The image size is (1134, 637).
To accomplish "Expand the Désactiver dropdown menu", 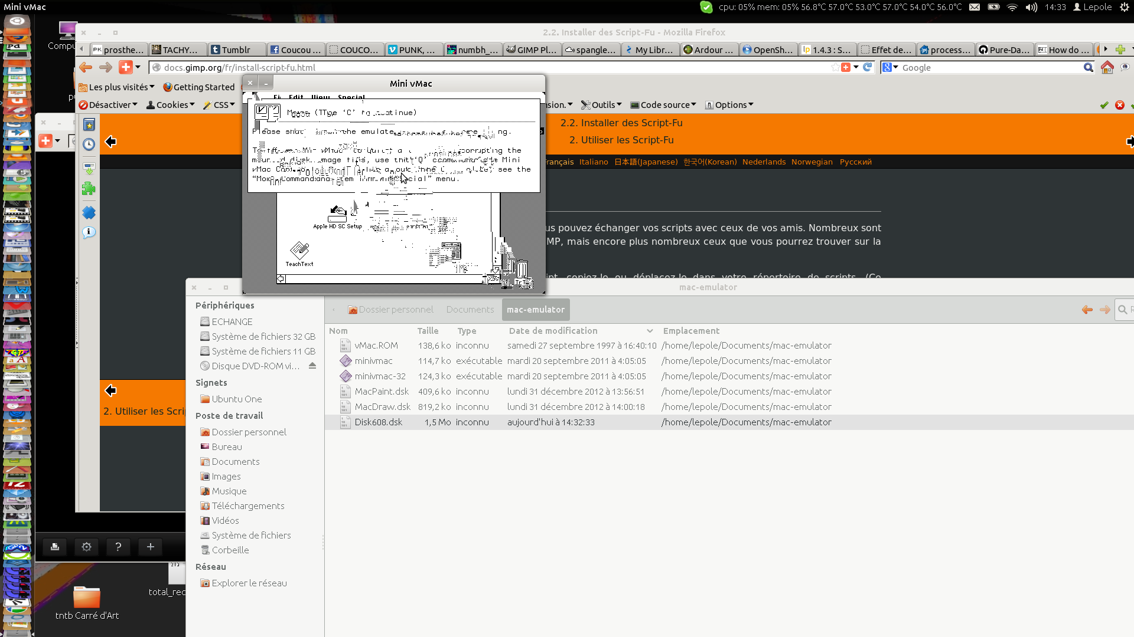I will tap(109, 105).
